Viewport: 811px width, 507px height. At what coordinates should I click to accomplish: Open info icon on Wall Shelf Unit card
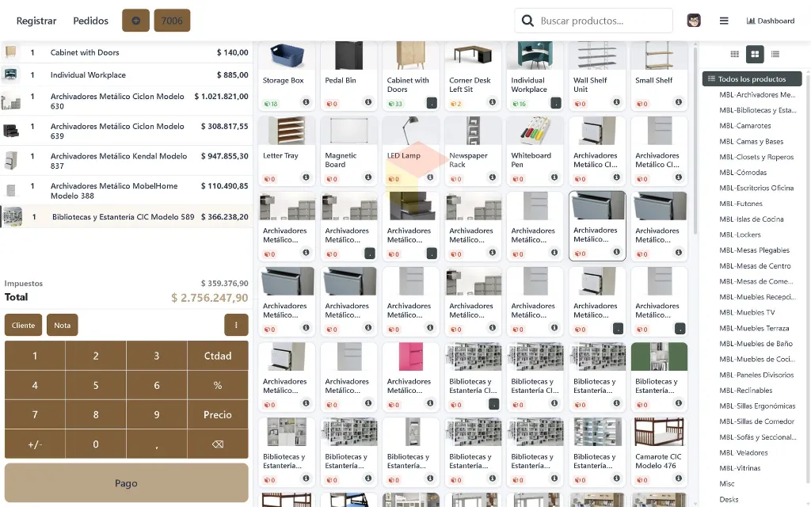(616, 102)
